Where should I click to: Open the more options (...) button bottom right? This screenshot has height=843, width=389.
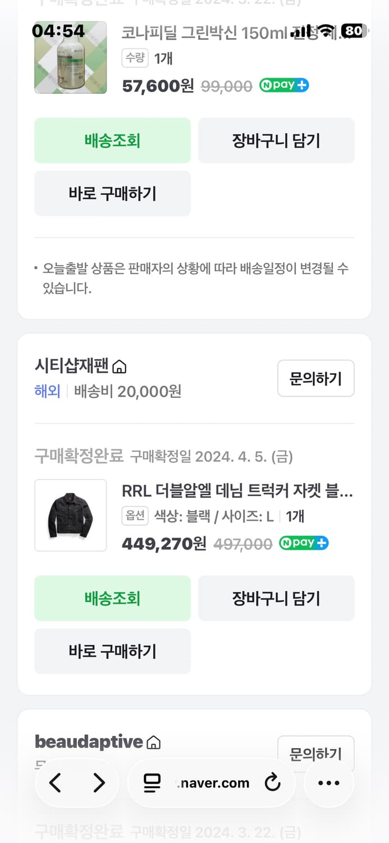(328, 782)
